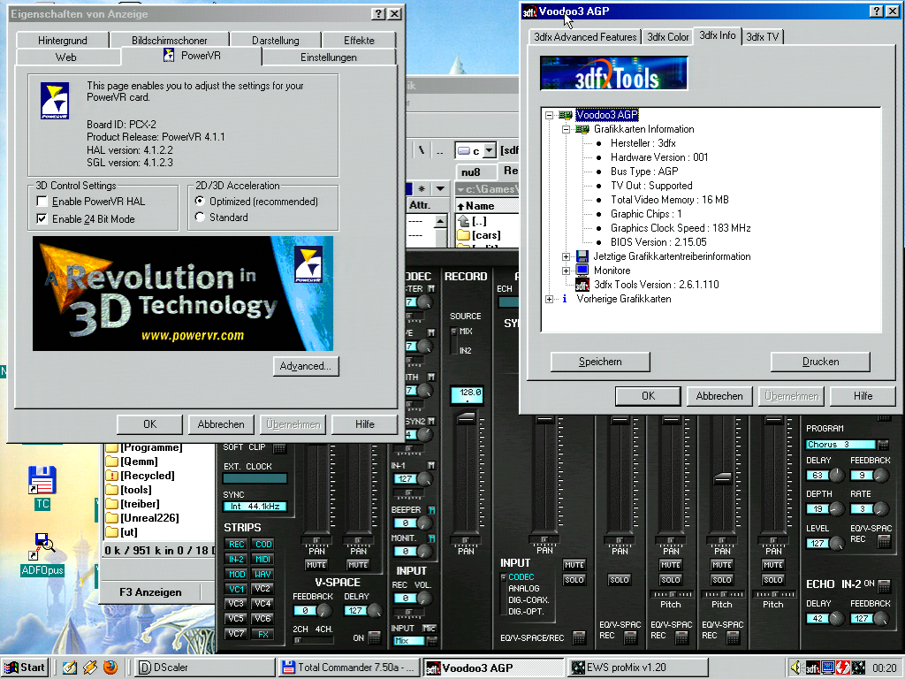
Task: Click the chorus DELAY knob showing 63
Action: tap(836, 476)
